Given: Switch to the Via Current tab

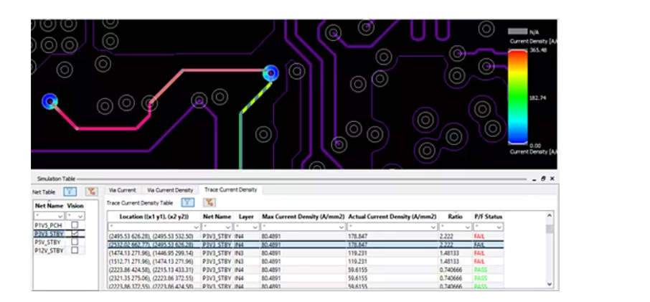Looking at the screenshot, I should (x=121, y=190).
